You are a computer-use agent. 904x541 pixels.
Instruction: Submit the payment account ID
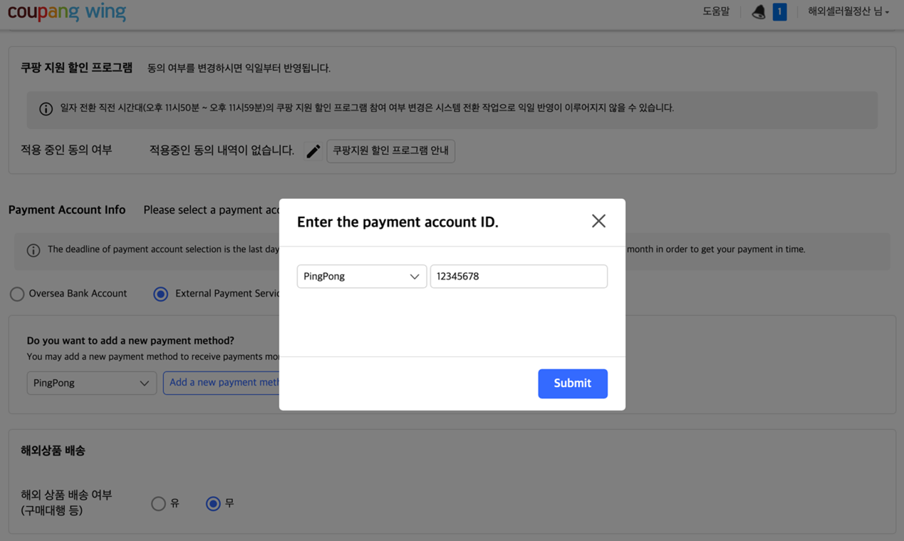pyautogui.click(x=573, y=383)
